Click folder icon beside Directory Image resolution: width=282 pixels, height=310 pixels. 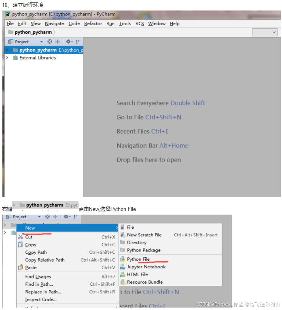point(123,242)
